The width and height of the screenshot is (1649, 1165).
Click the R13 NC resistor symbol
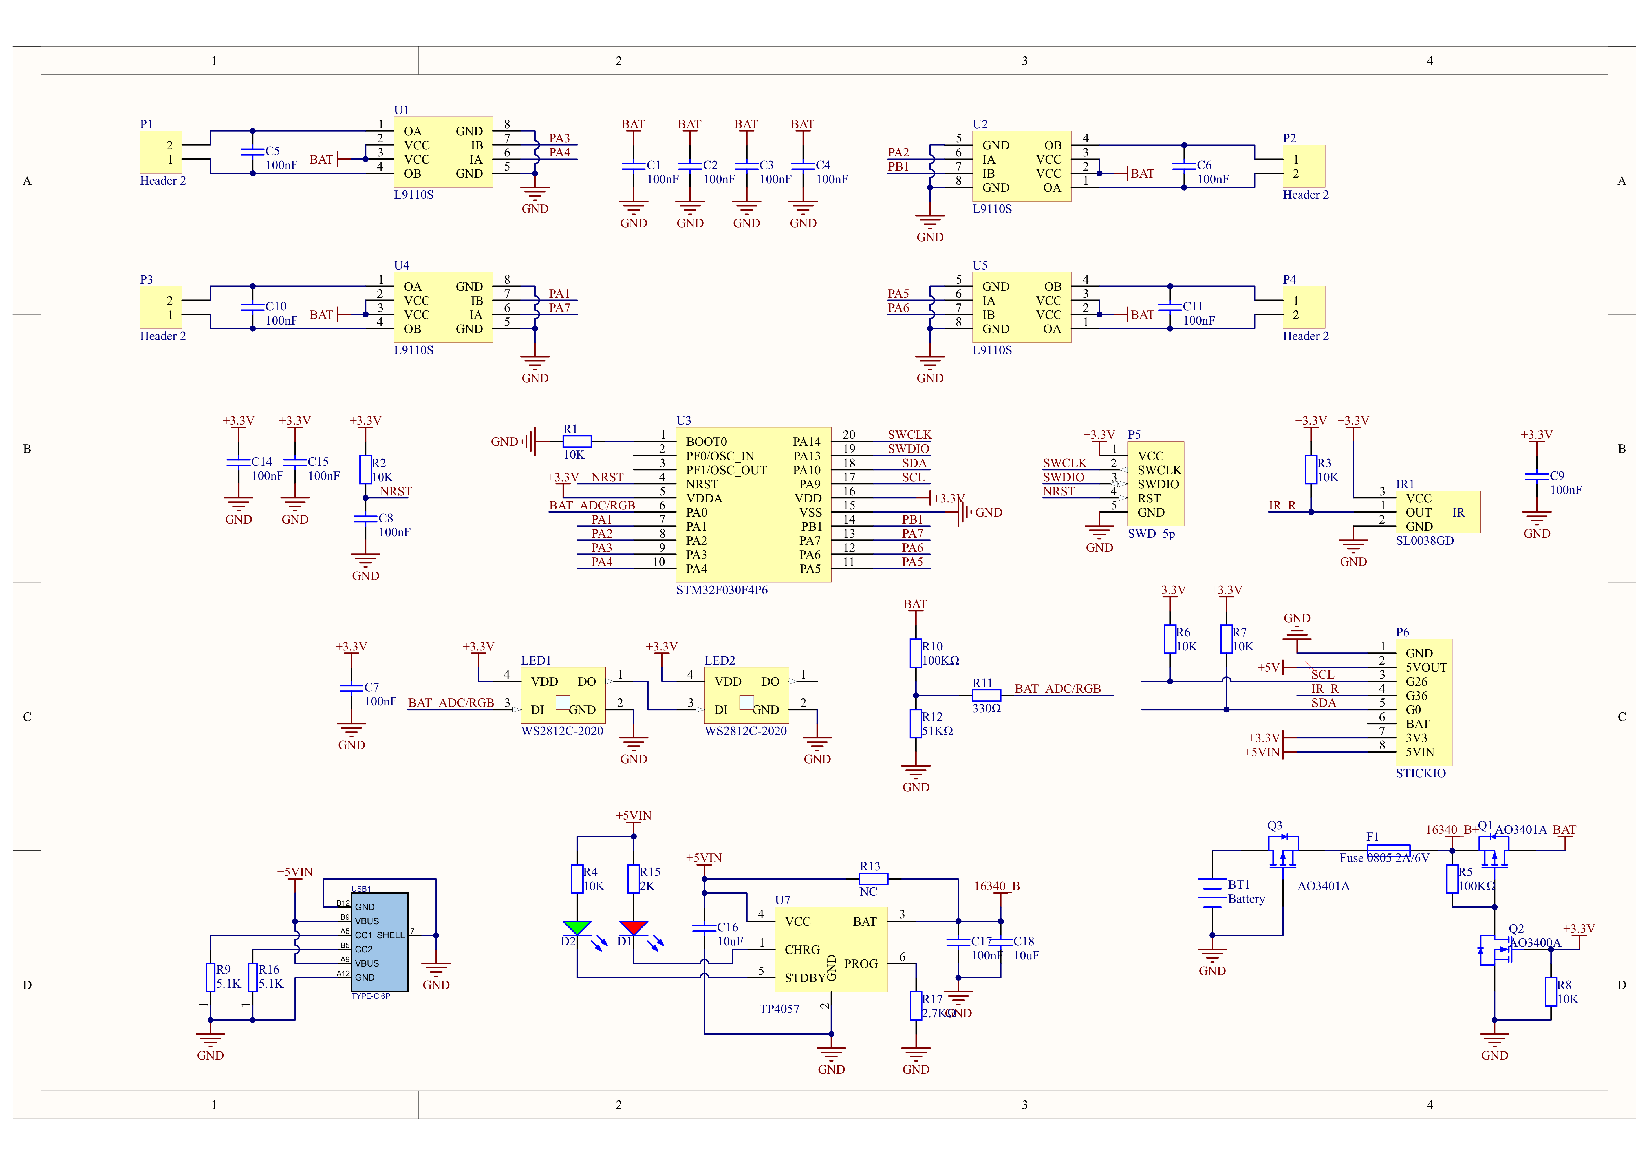coord(873,879)
